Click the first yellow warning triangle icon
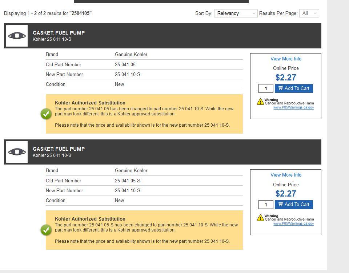Image resolution: width=349 pixels, height=273 pixels. click(x=260, y=102)
